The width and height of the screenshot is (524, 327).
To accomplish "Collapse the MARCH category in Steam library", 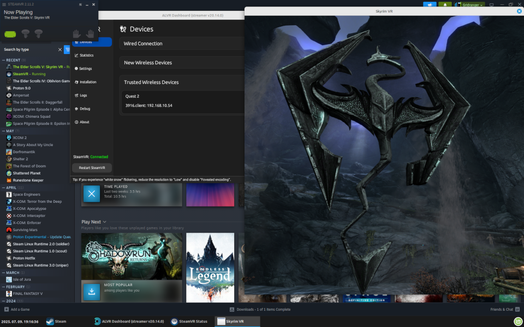I will point(4,272).
